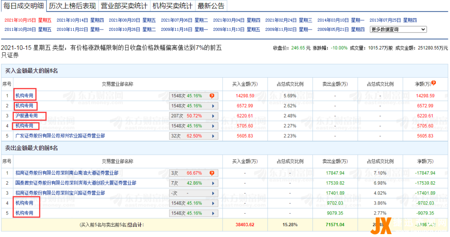The image size is (450, 237).
Task: Click help icon in buy row 1 stats box
Action: [x=212, y=96]
